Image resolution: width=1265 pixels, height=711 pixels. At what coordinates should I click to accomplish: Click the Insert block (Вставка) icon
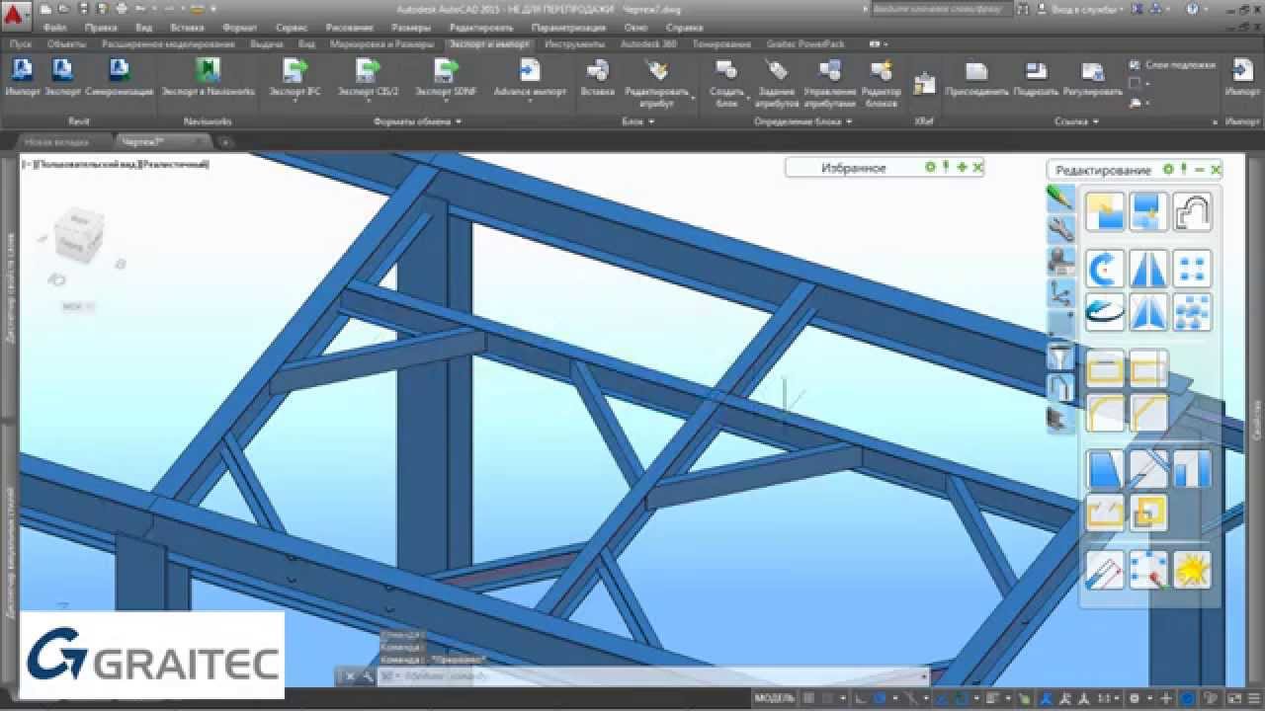click(x=598, y=70)
